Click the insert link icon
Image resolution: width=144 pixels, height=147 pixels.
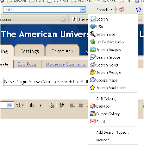click(62, 105)
